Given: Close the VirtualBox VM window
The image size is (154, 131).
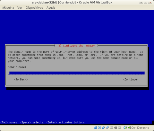Looking at the screenshot, I should 150,3.
